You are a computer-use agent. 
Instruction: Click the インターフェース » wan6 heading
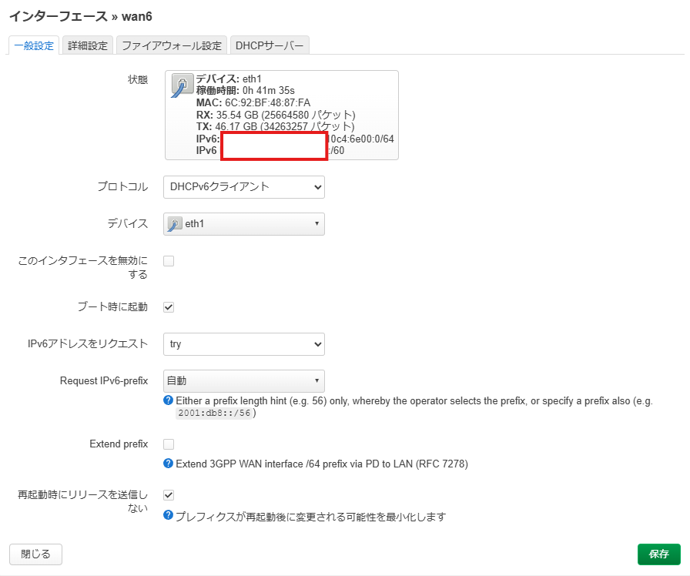pos(81,17)
